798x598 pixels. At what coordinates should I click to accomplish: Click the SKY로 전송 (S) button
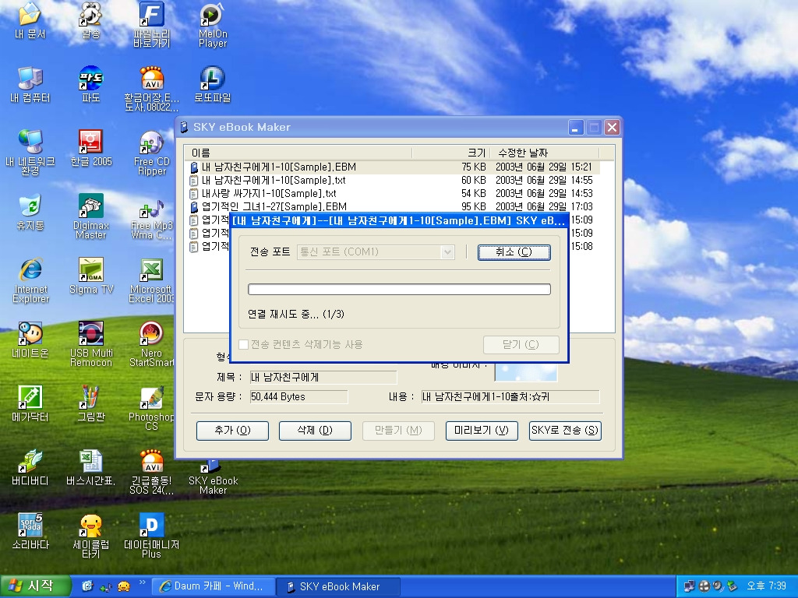(x=566, y=431)
